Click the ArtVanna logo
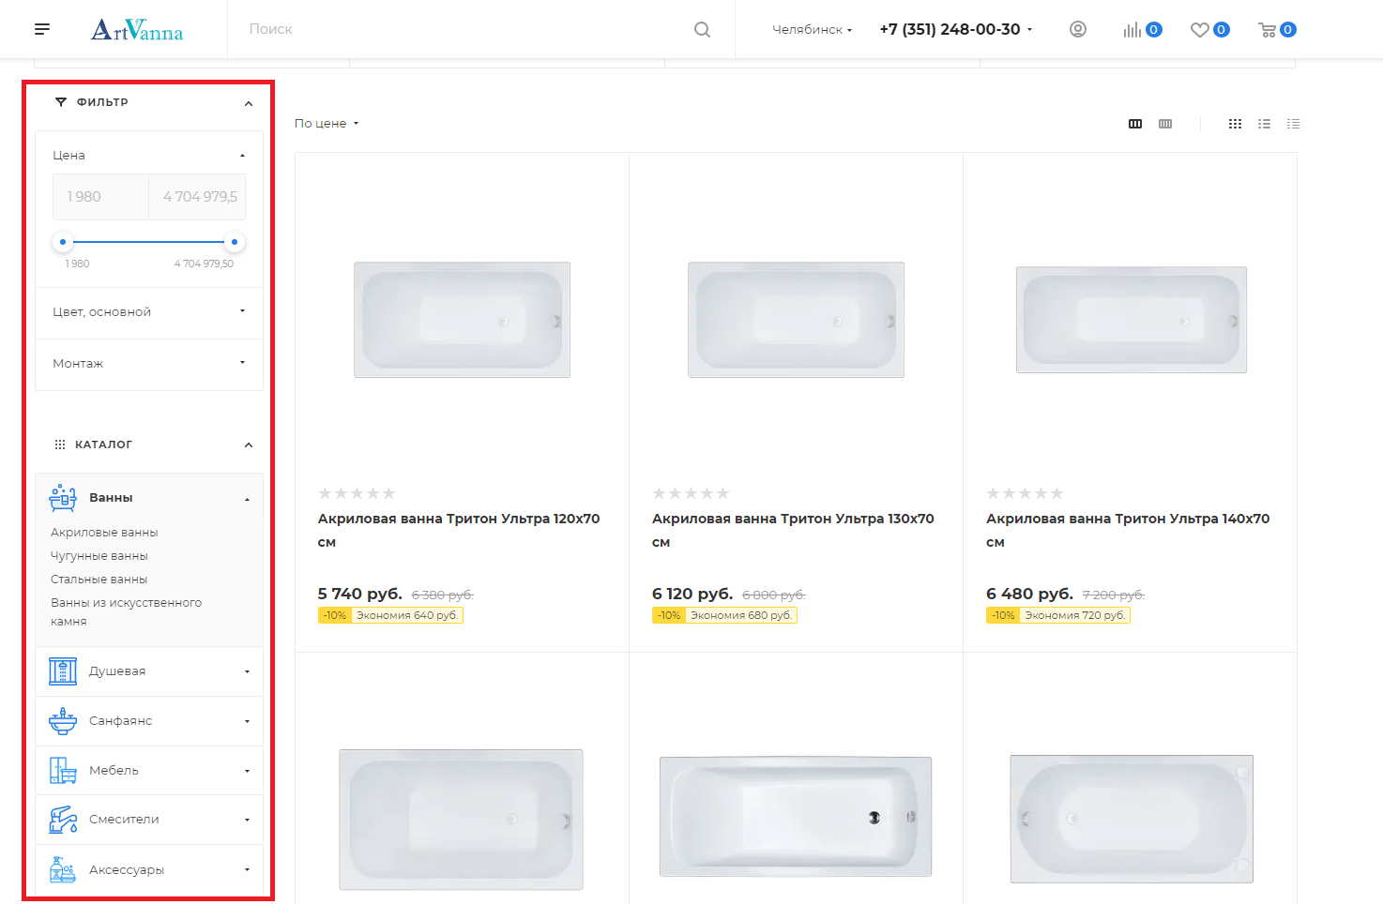1383x904 pixels. 137,30
